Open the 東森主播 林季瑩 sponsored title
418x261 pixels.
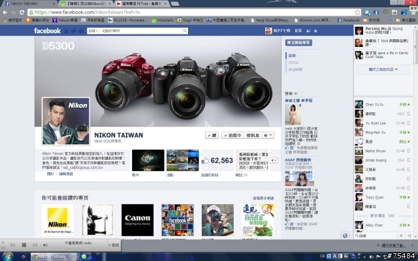click(x=298, y=100)
